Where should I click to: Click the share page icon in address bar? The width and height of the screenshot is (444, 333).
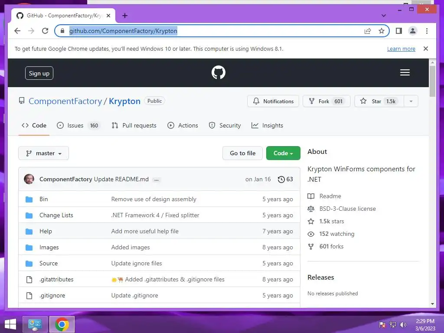pos(368,31)
